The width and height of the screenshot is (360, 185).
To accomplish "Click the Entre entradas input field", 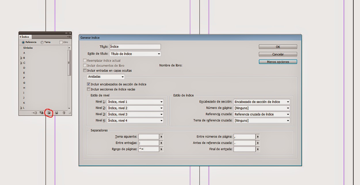I will coord(149,143).
